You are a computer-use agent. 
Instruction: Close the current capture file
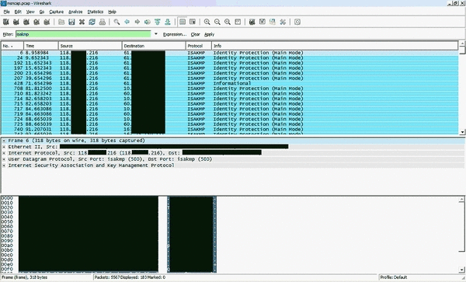(x=82, y=22)
